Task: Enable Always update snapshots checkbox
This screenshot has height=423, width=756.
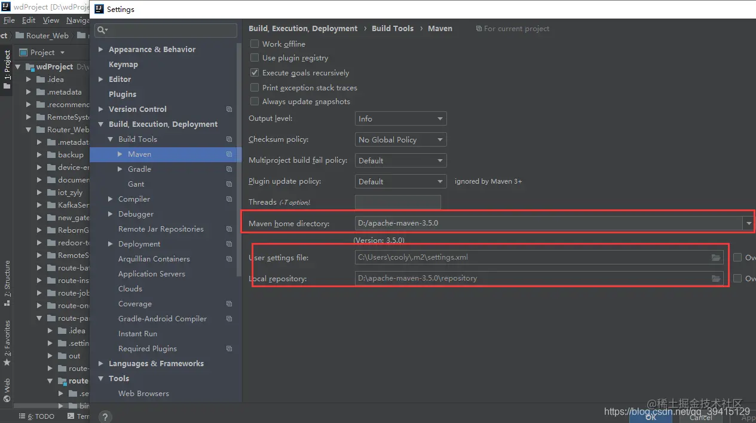Action: (255, 102)
